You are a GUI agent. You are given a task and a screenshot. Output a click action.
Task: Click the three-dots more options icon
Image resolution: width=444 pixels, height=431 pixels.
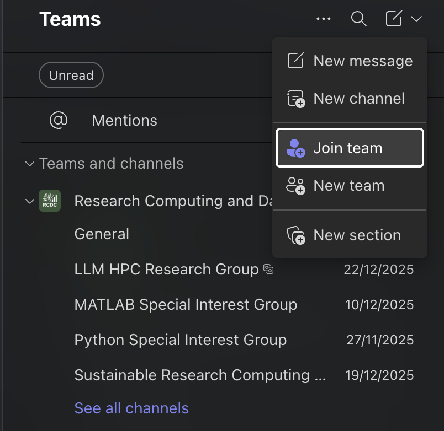click(324, 19)
